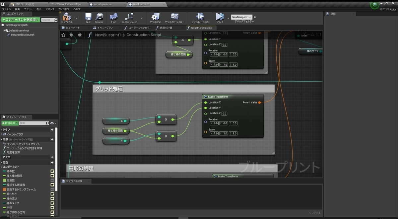Image resolution: width=398 pixels, height=219 pixels.
Task: Open コンパイル options dropdown arrow
Action: pos(77,18)
